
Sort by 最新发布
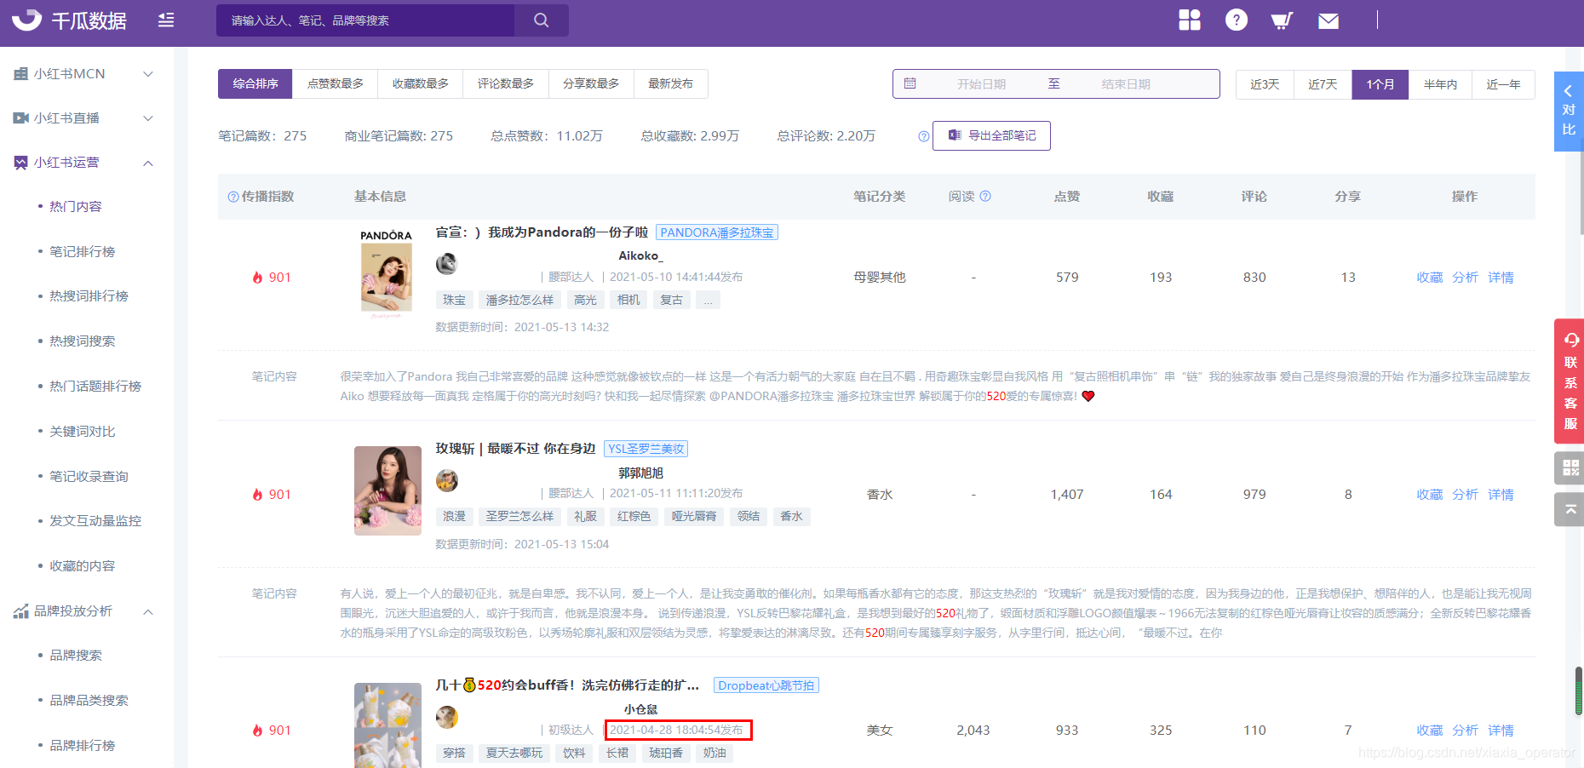[x=671, y=83]
